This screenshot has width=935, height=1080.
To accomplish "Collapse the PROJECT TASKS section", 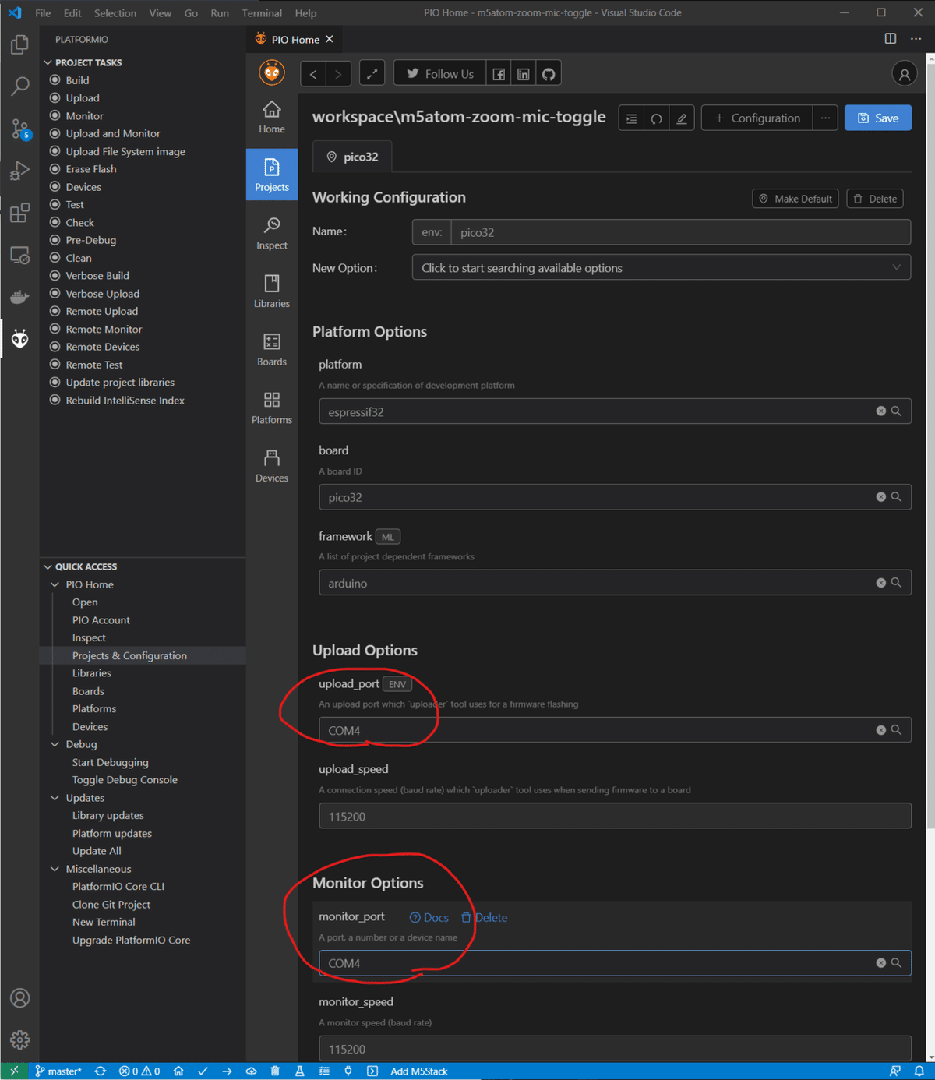I will pyautogui.click(x=48, y=62).
